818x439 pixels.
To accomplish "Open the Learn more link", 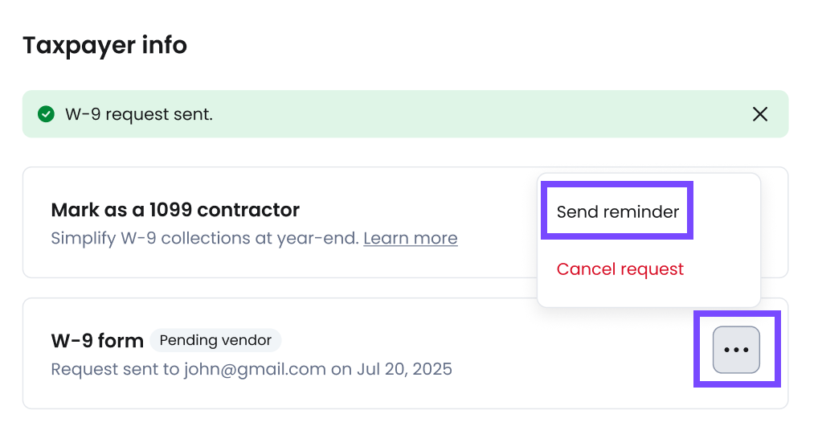I will 410,239.
